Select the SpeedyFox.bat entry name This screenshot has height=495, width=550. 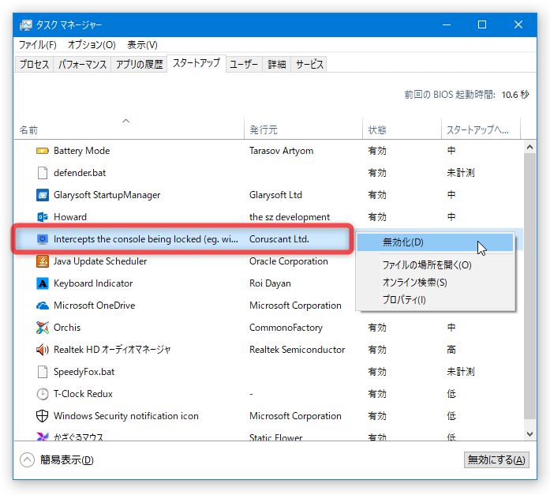pyautogui.click(x=84, y=372)
